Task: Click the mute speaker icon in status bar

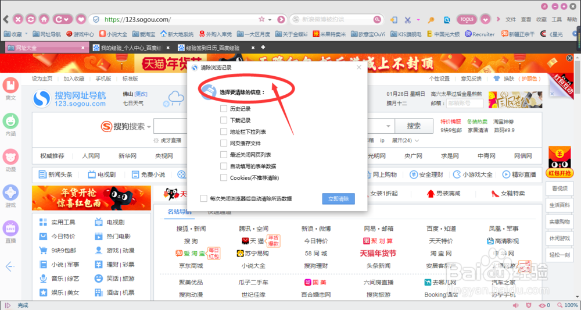Action: coord(515,305)
